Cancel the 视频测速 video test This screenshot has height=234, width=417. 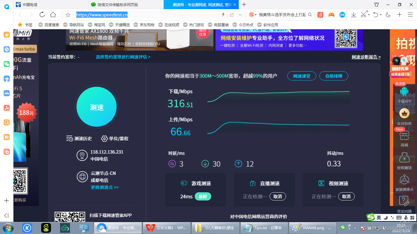click(346, 197)
